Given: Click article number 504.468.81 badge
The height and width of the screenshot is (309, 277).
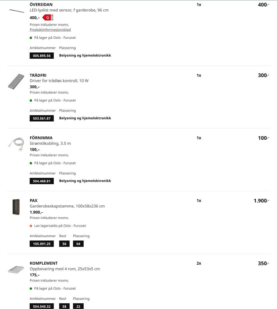Looking at the screenshot, I should coord(42,181).
